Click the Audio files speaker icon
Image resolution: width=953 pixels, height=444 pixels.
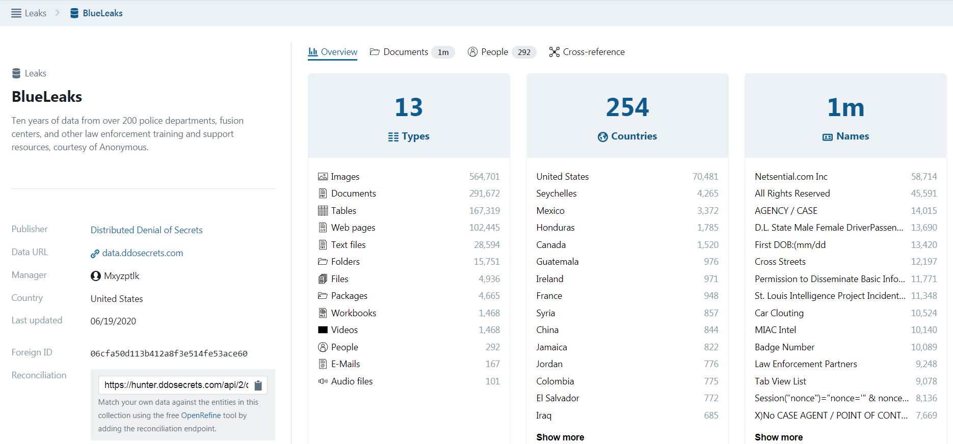pos(323,381)
